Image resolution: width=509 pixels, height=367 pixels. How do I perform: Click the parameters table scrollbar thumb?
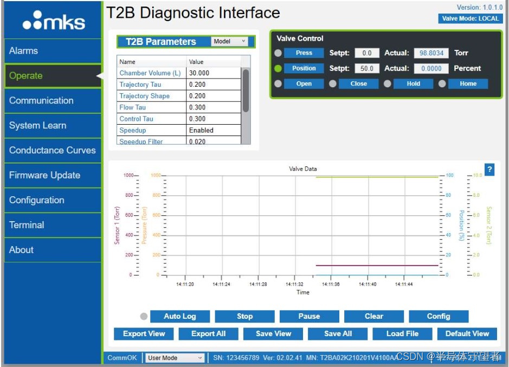pyautogui.click(x=246, y=91)
